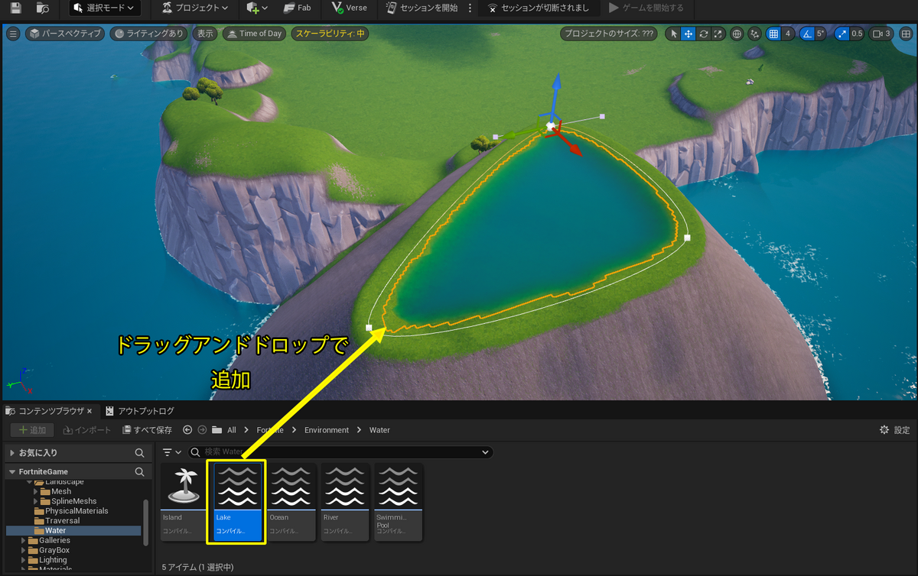Viewport: 918px width, 576px height.
Task: Choose the select-objects arrow tool
Action: 673,34
